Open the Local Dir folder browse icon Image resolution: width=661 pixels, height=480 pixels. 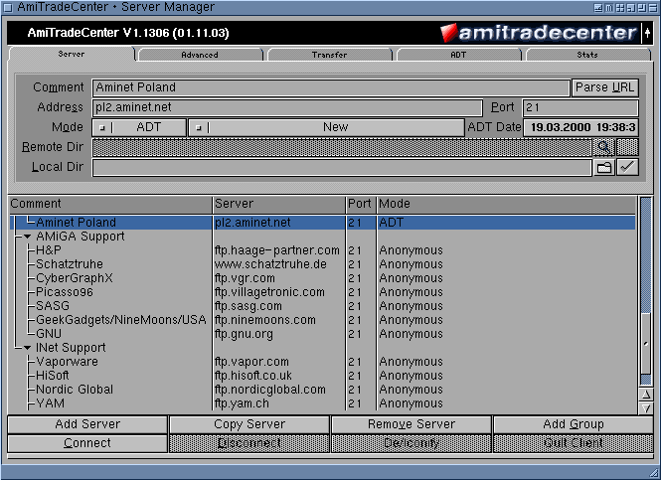click(603, 167)
